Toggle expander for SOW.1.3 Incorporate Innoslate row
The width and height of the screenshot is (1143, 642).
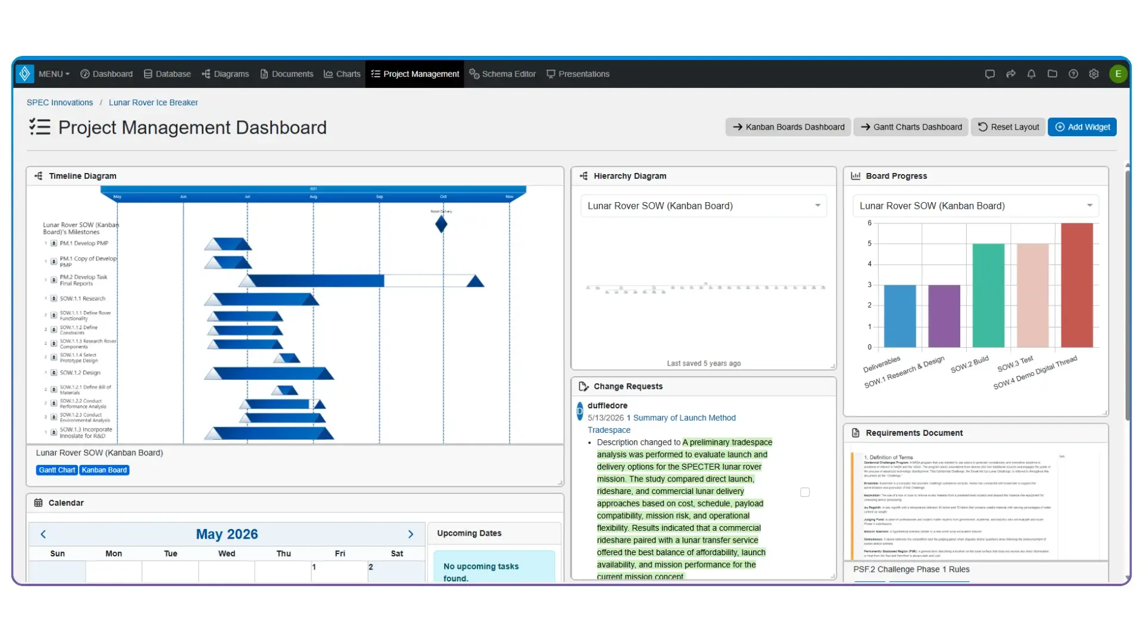54,432
